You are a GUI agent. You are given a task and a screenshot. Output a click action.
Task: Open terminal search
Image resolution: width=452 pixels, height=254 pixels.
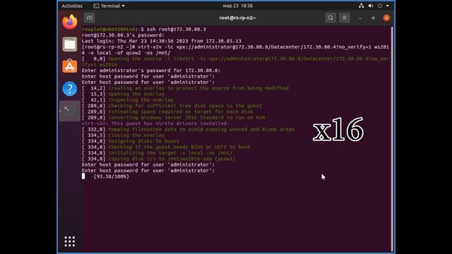click(331, 18)
